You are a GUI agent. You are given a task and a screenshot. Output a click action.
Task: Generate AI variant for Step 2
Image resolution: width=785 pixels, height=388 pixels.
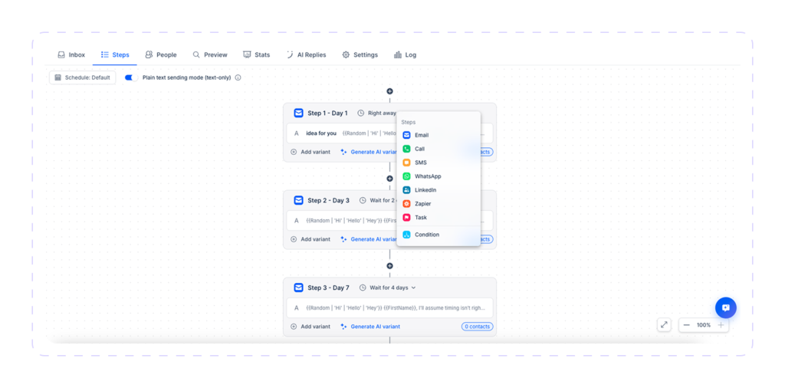[x=369, y=239]
